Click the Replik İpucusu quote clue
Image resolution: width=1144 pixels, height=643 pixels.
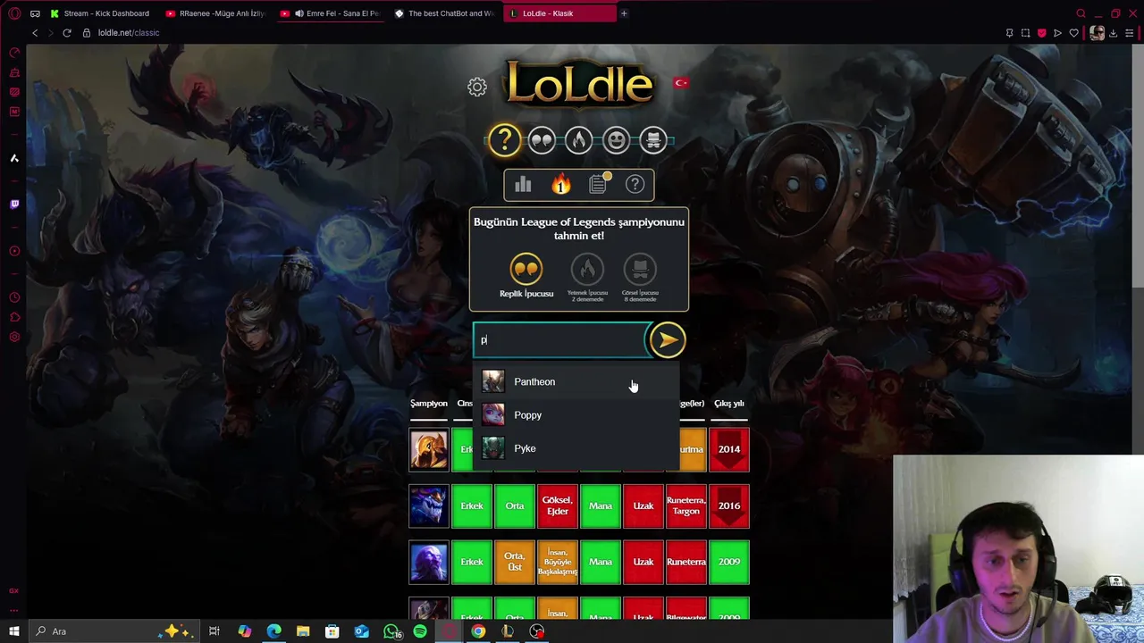click(526, 276)
